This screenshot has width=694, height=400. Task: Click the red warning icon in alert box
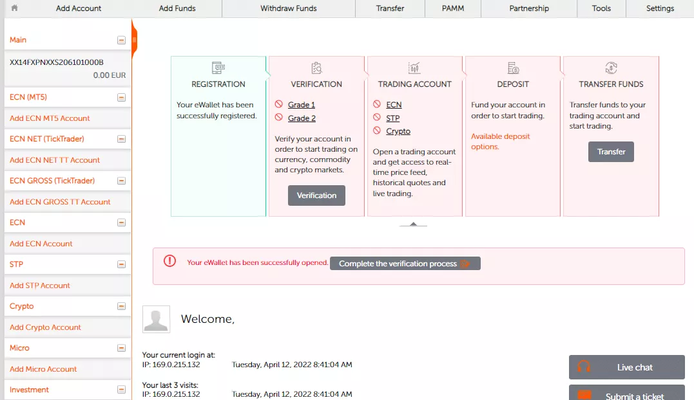(169, 261)
